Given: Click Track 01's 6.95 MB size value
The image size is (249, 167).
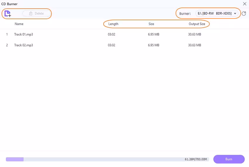Looking at the screenshot, I should click(x=154, y=34).
